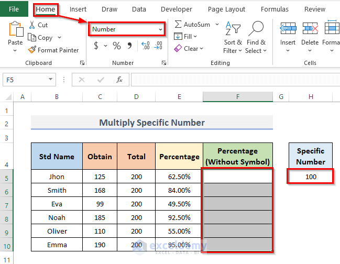This screenshot has width=340, height=264.
Task: Click Increase Decimal icon
Action: pos(145,46)
